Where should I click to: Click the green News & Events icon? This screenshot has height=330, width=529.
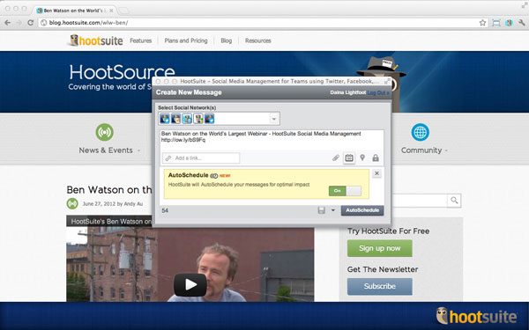[105, 132]
